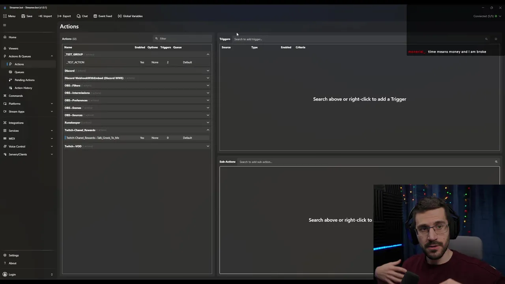Expand the Discord action group
This screenshot has width=505, height=284.
(x=208, y=71)
